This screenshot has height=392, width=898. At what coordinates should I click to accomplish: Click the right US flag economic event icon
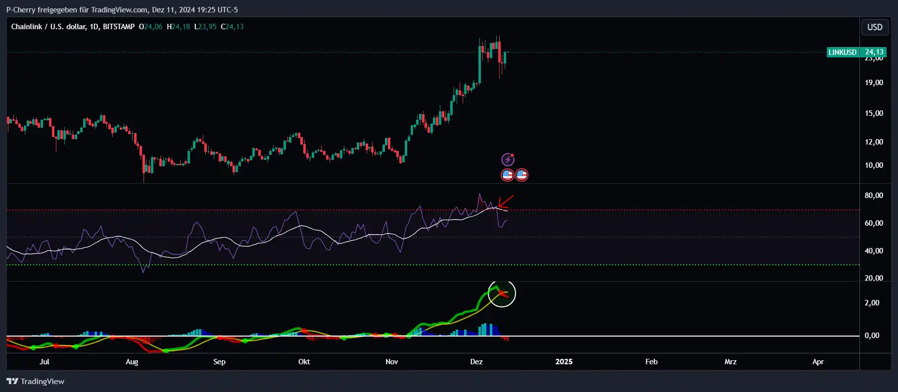(x=521, y=175)
